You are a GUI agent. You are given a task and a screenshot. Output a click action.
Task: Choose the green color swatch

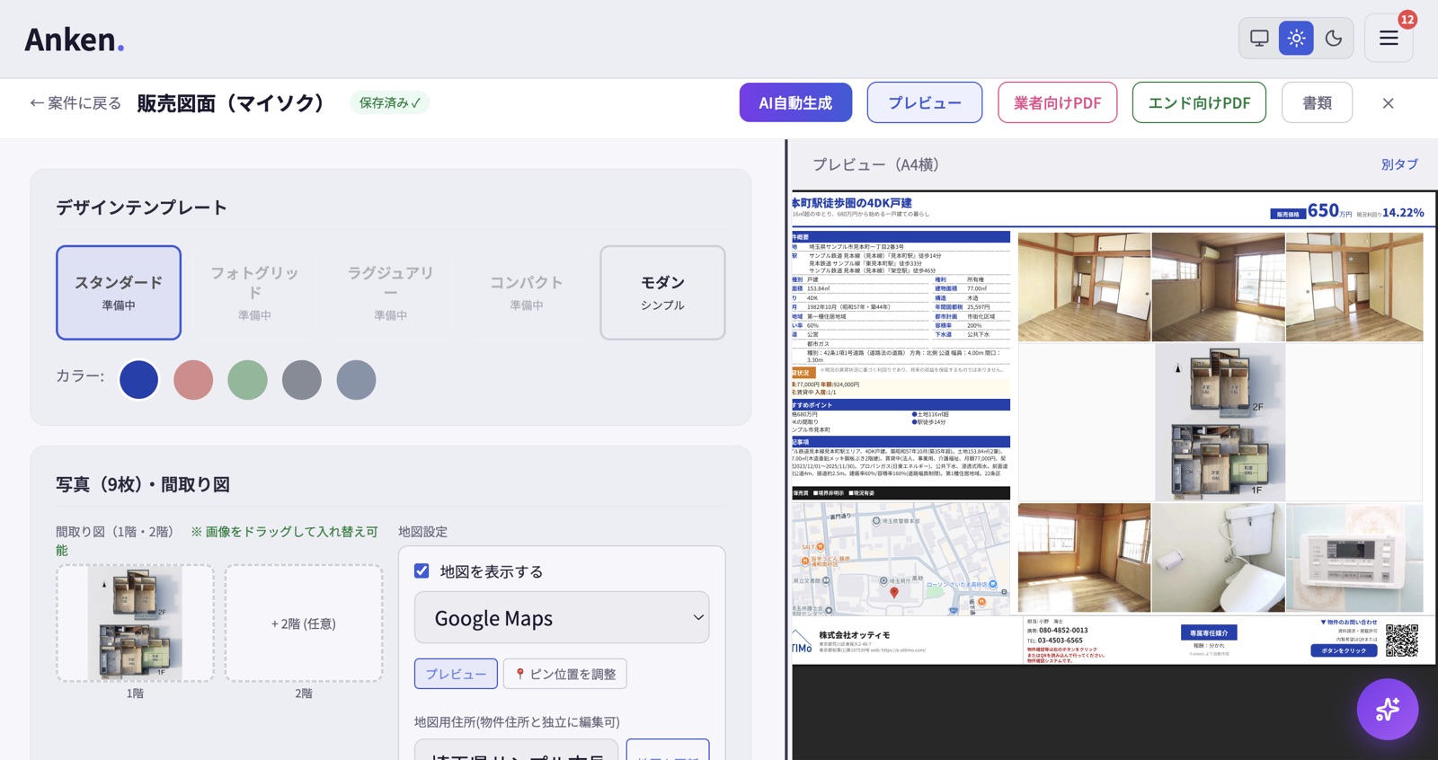247,380
